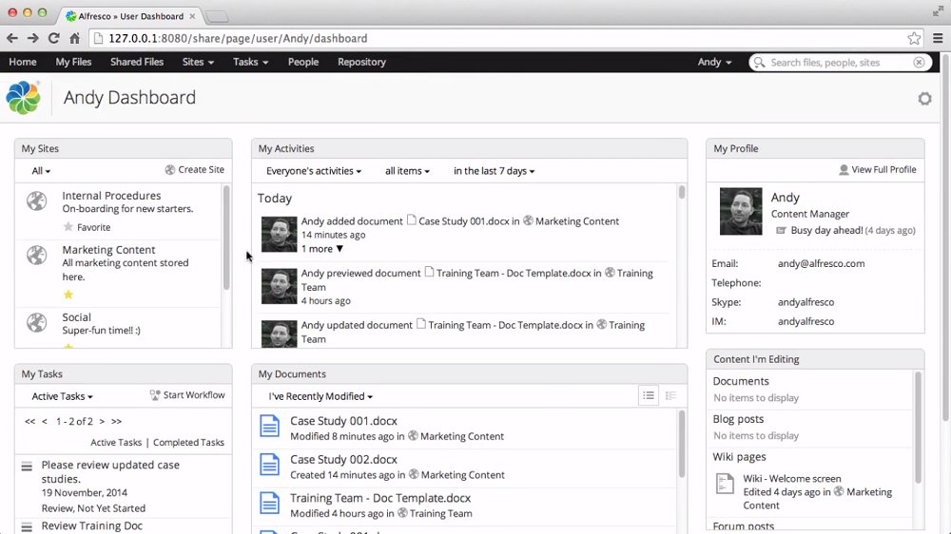The image size is (951, 534).
Task: Click Training Team Doc Template document icon
Action: 269,504
